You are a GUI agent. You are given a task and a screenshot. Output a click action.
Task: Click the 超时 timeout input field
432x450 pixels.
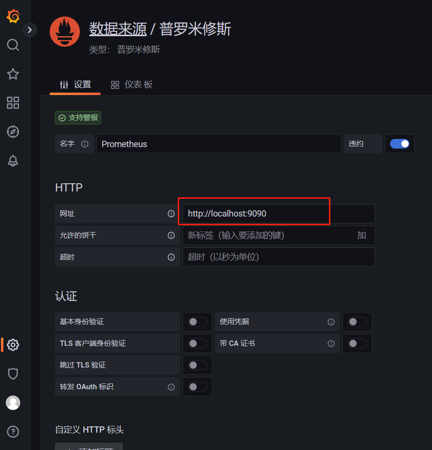[279, 257]
